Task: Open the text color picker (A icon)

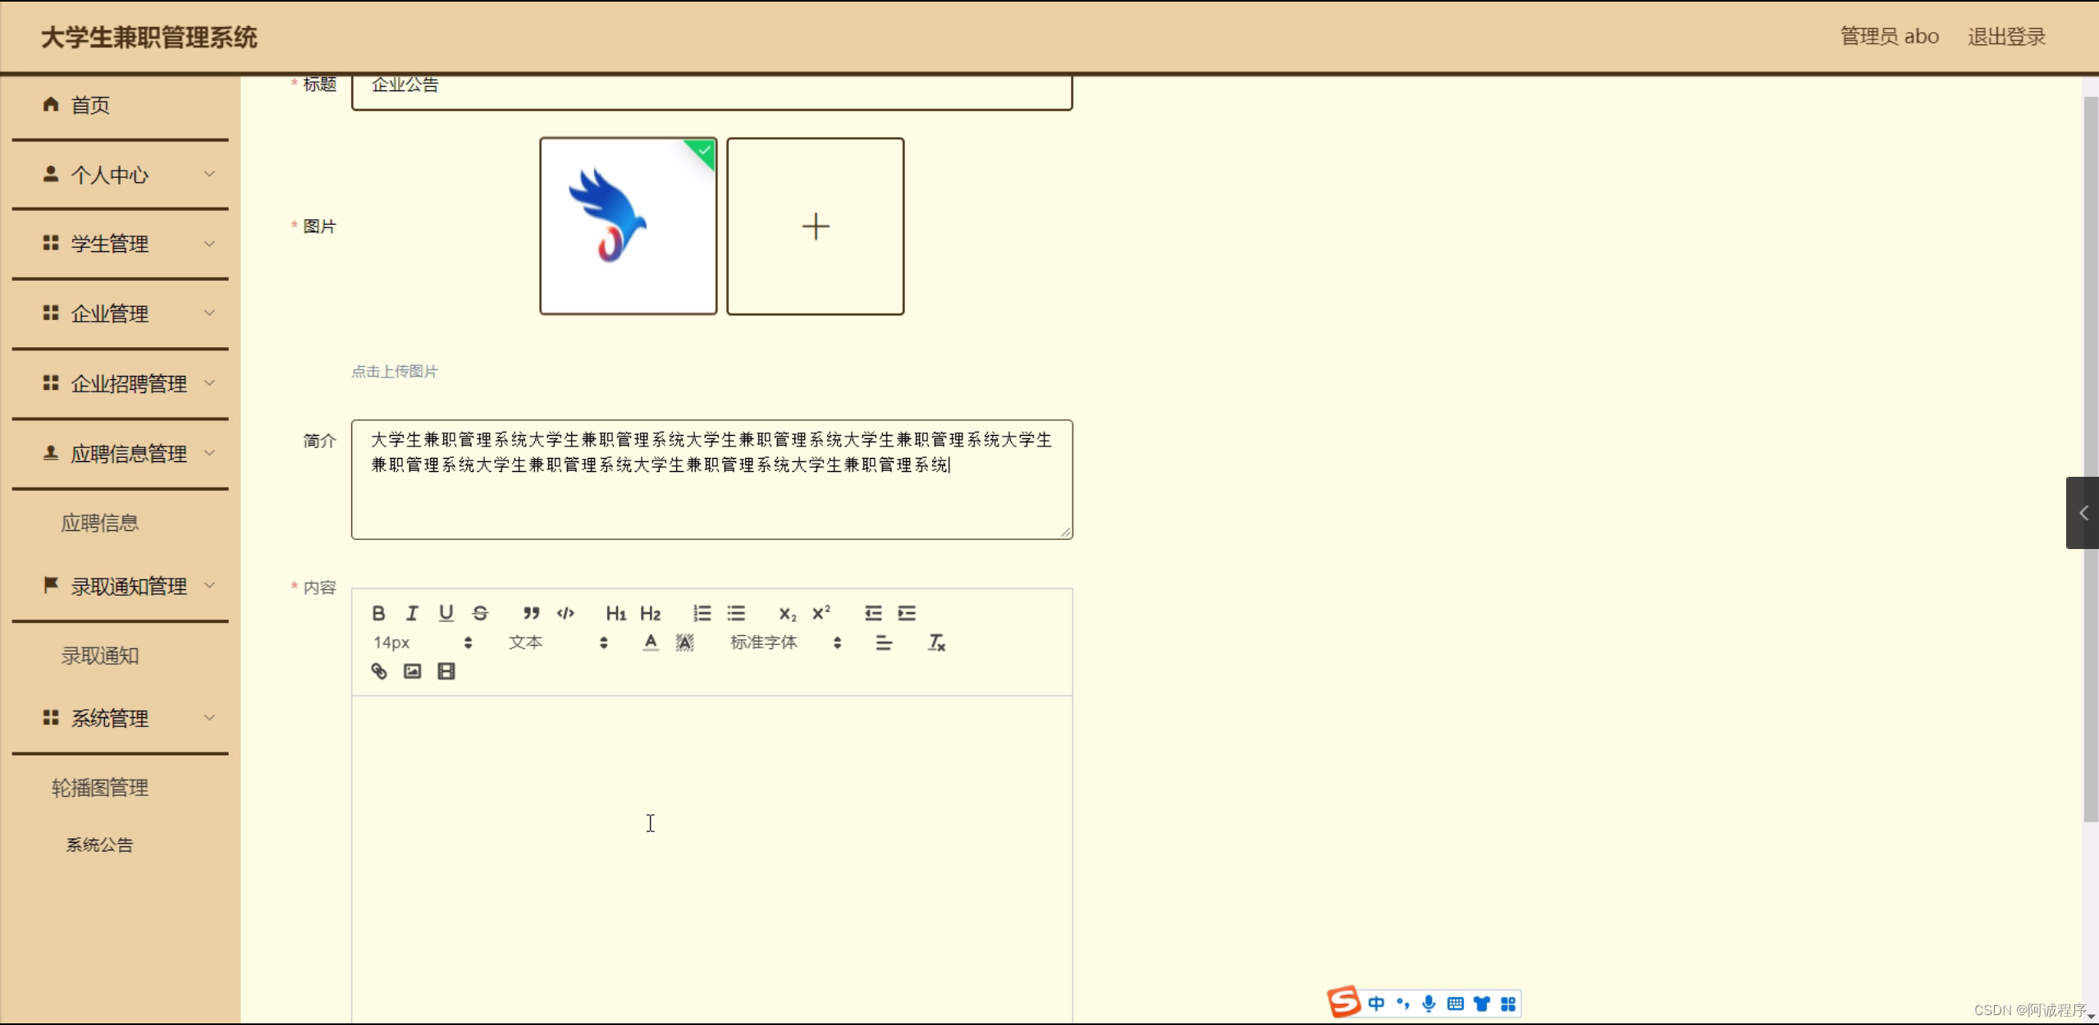Action: [x=650, y=643]
